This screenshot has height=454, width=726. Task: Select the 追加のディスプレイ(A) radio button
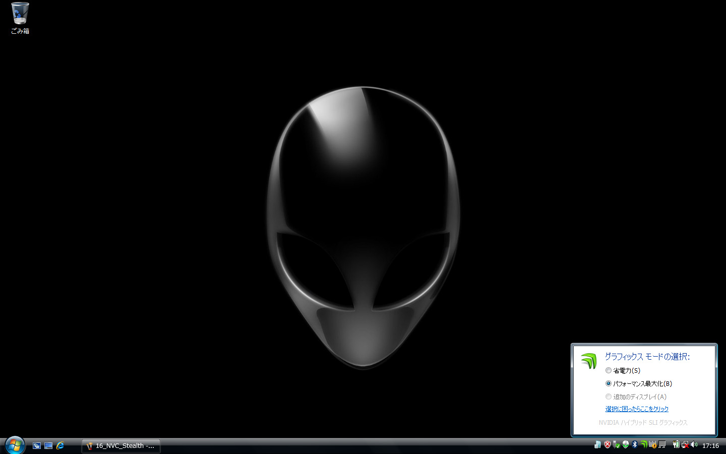pos(609,396)
